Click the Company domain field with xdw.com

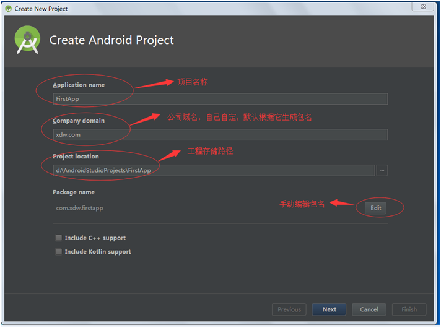pyautogui.click(x=220, y=135)
